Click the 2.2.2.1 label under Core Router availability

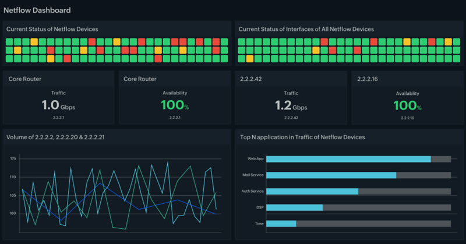click(x=175, y=118)
